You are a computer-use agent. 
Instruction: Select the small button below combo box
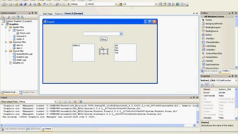click(103, 39)
